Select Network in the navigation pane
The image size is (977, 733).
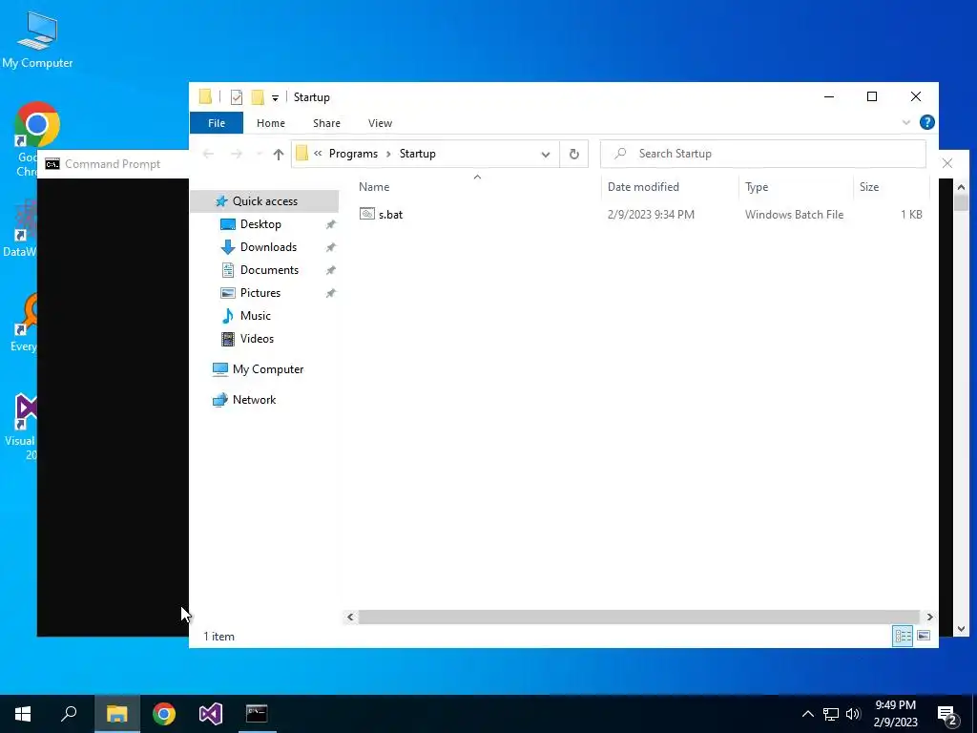[x=254, y=400]
